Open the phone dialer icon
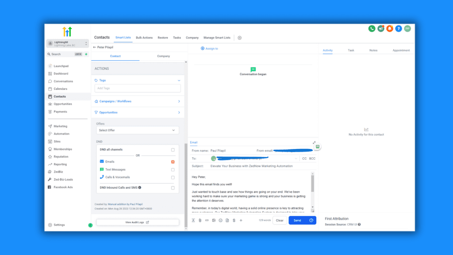453x255 pixels. 372,28
